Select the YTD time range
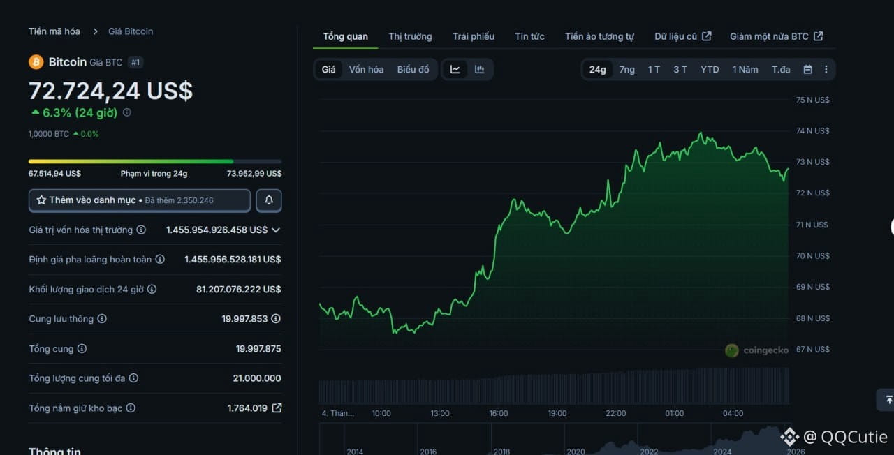The height and width of the screenshot is (455, 894). pyautogui.click(x=710, y=69)
